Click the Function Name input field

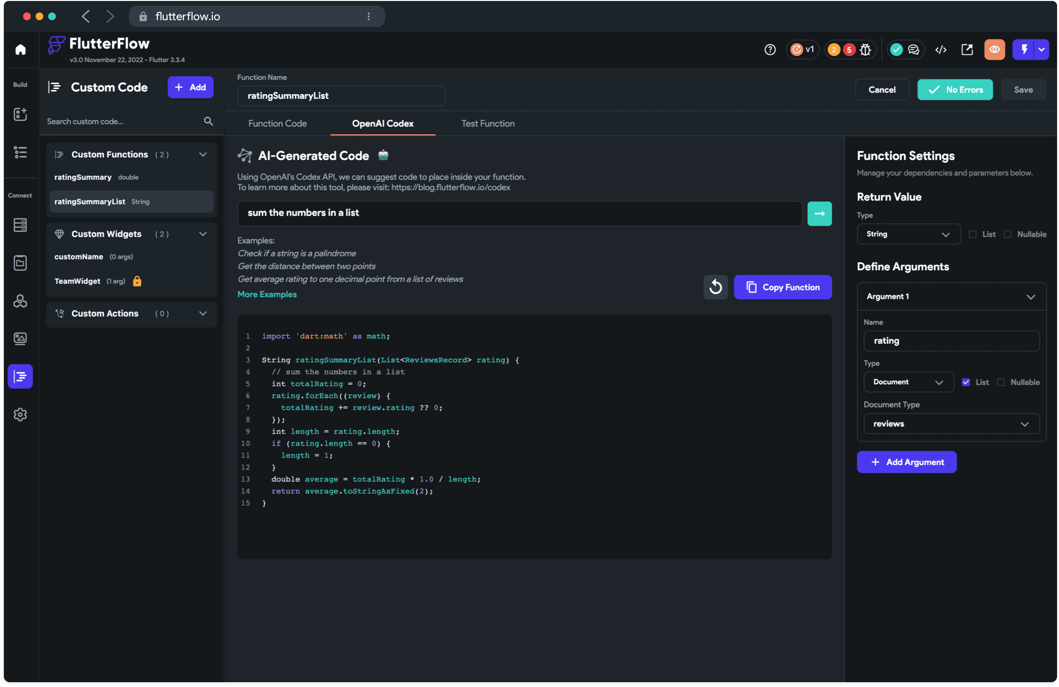click(x=341, y=96)
